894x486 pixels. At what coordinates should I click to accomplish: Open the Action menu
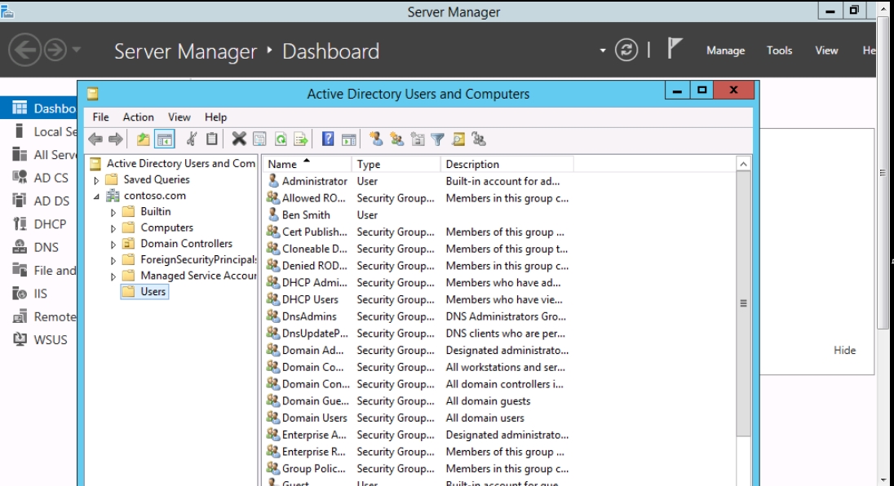coord(139,117)
